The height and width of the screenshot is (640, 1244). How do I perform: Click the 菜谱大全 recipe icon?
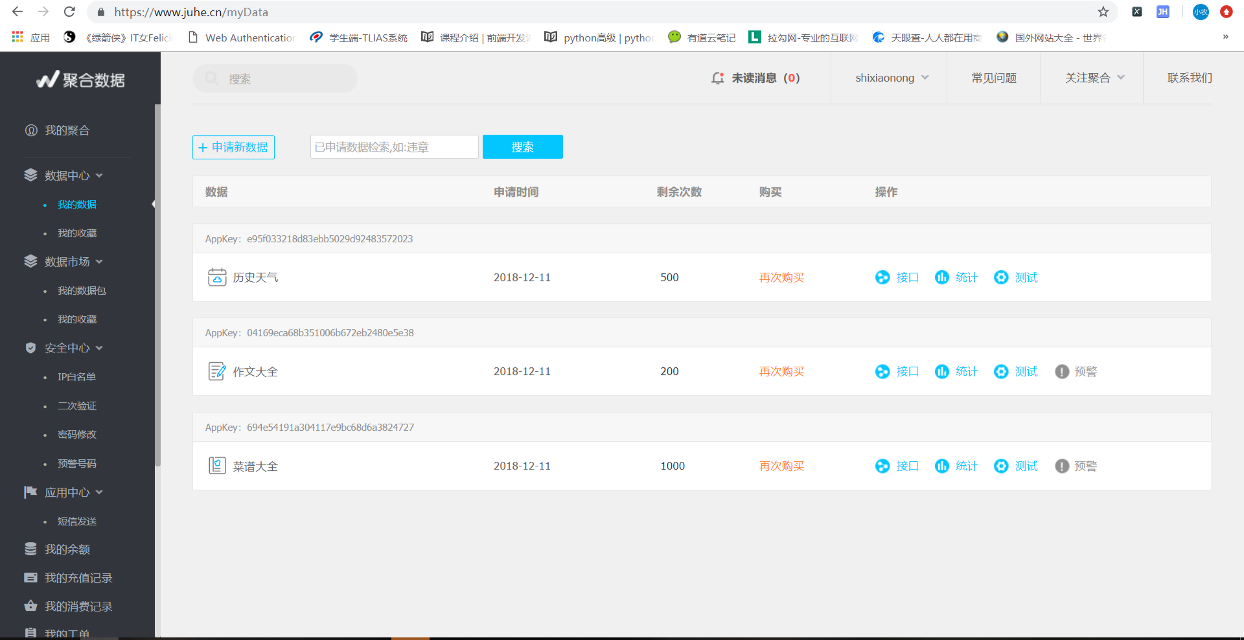217,466
